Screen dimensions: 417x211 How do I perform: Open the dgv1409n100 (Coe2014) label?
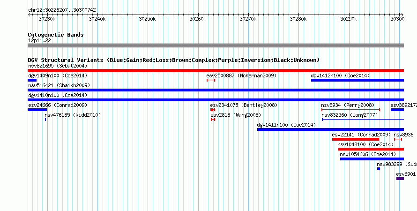click(58, 75)
